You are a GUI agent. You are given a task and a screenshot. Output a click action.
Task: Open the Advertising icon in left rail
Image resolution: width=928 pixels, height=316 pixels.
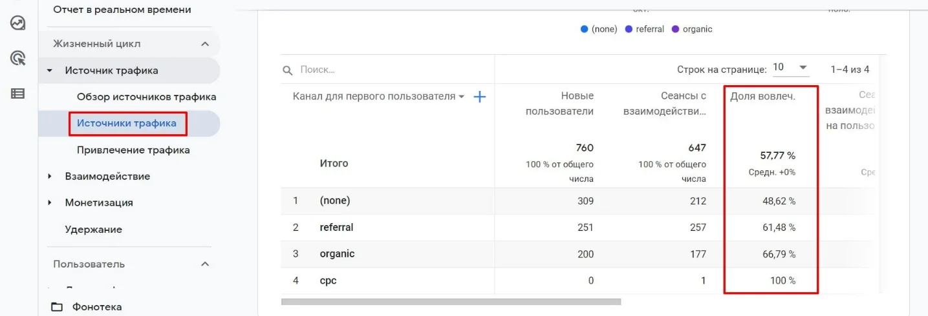pyautogui.click(x=18, y=59)
